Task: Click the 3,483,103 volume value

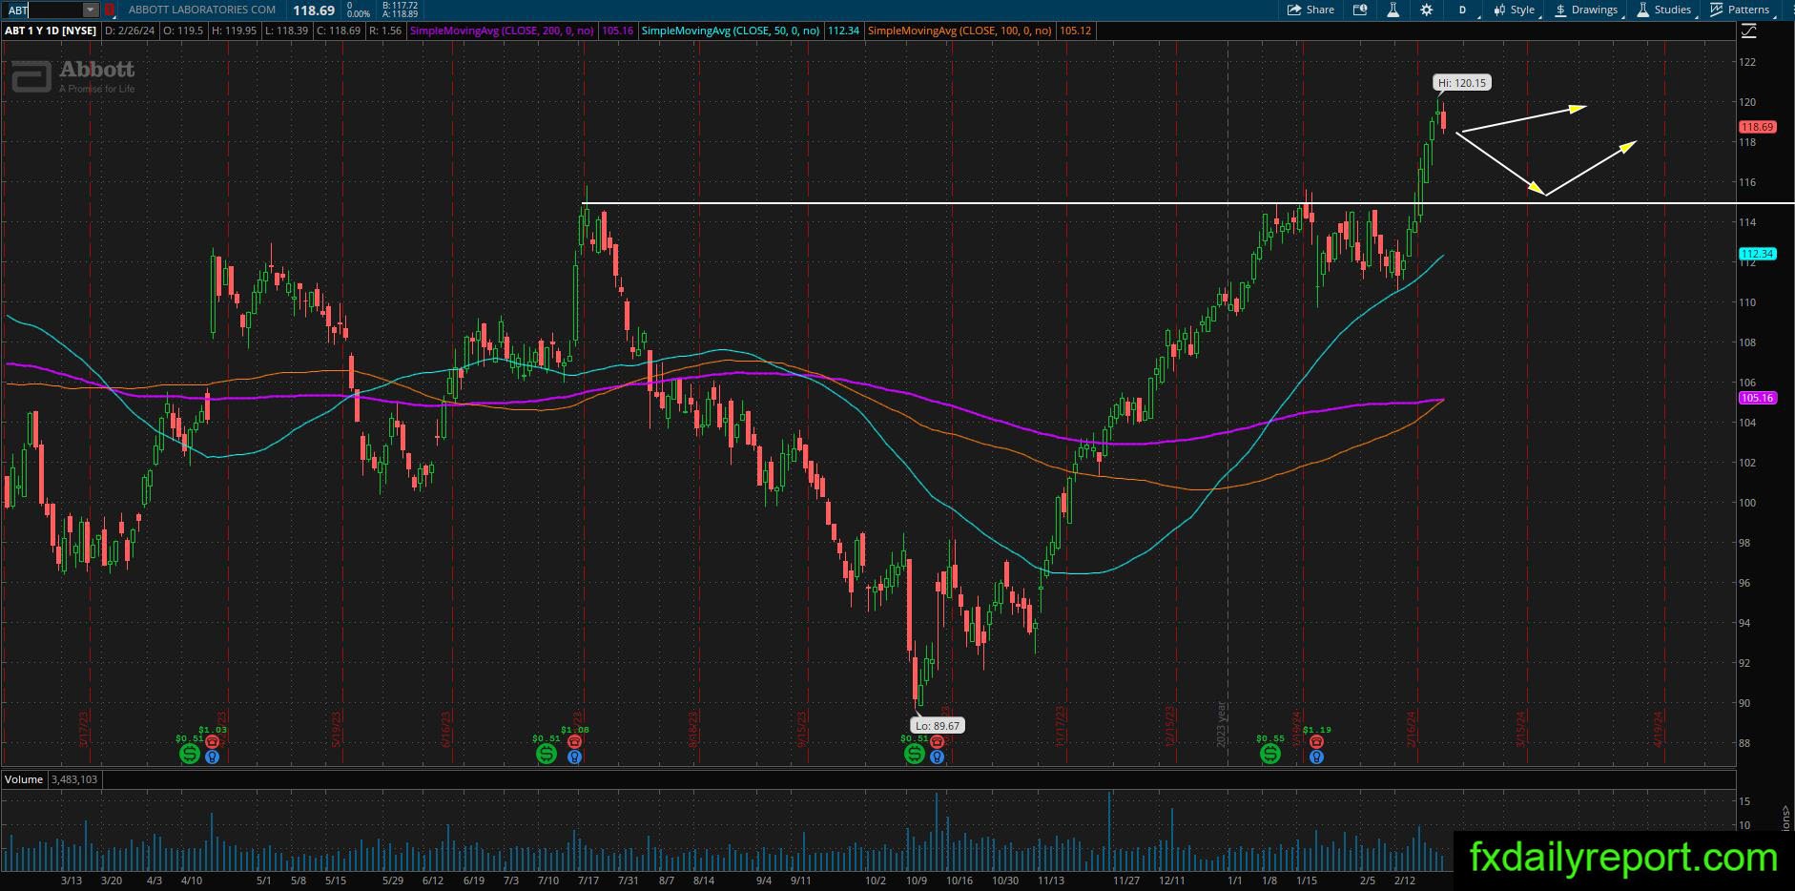Action: [73, 779]
